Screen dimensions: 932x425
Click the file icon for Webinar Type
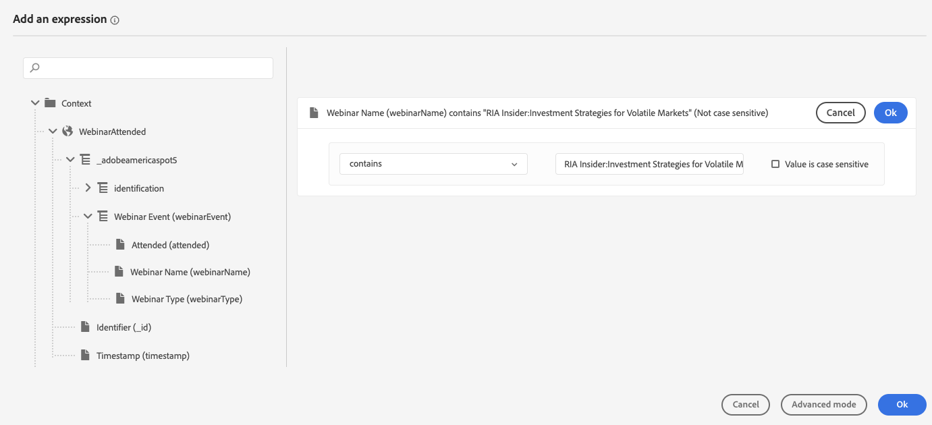[x=120, y=298]
